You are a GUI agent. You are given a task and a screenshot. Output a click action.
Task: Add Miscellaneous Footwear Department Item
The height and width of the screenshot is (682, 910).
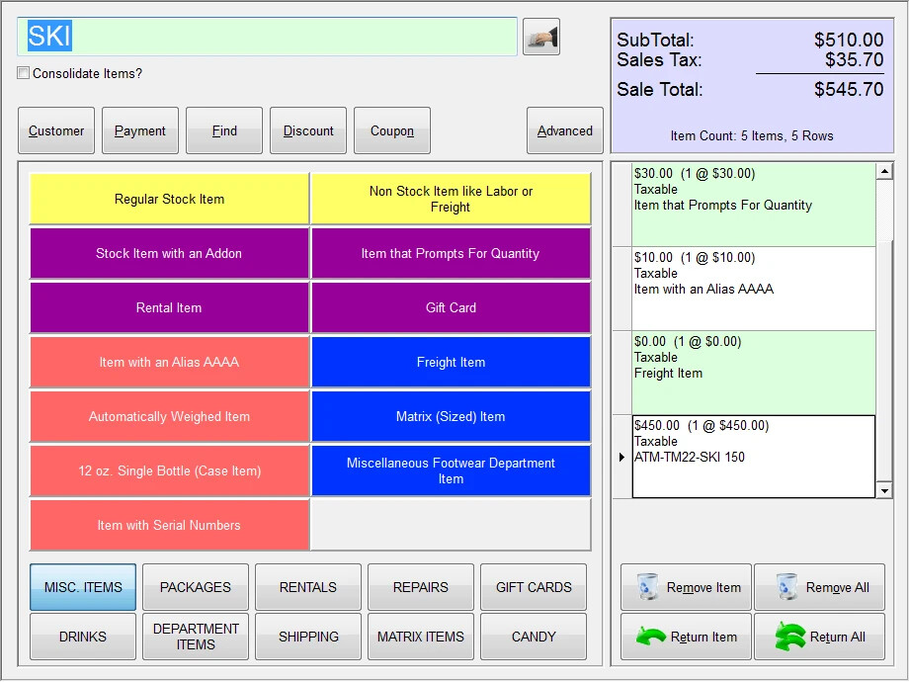pyautogui.click(x=451, y=470)
